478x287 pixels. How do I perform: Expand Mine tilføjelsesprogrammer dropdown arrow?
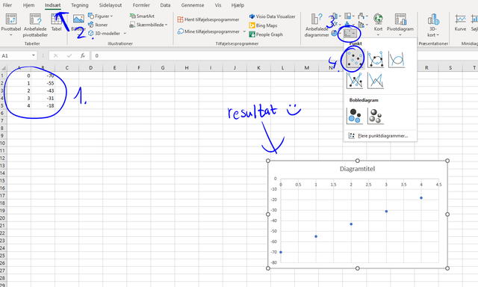click(x=244, y=31)
